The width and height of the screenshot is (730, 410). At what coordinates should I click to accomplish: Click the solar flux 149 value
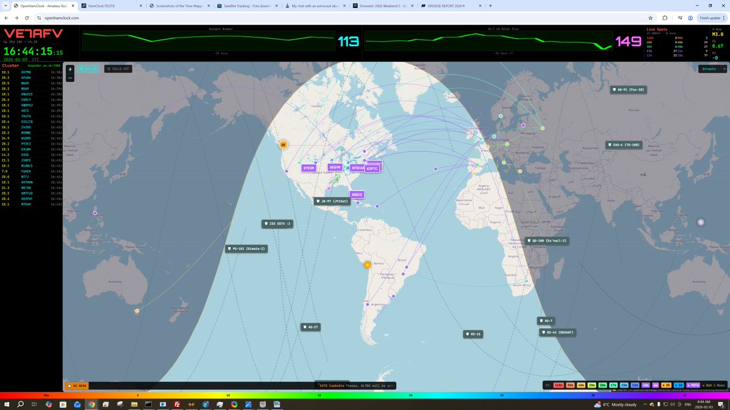pos(628,41)
